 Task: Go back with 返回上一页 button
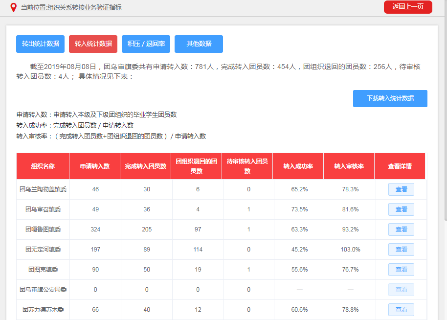pyautogui.click(x=408, y=7)
